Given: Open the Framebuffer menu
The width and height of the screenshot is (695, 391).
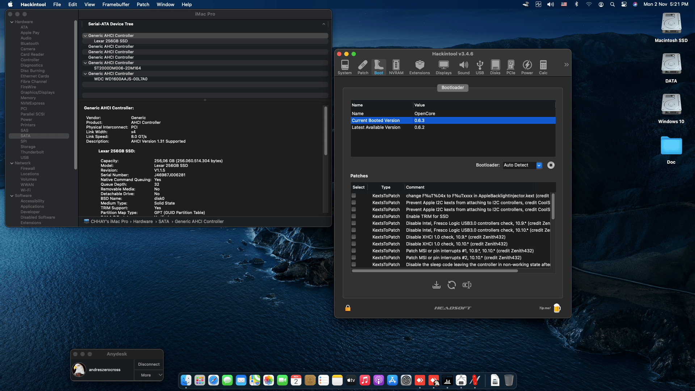Looking at the screenshot, I should [115, 4].
